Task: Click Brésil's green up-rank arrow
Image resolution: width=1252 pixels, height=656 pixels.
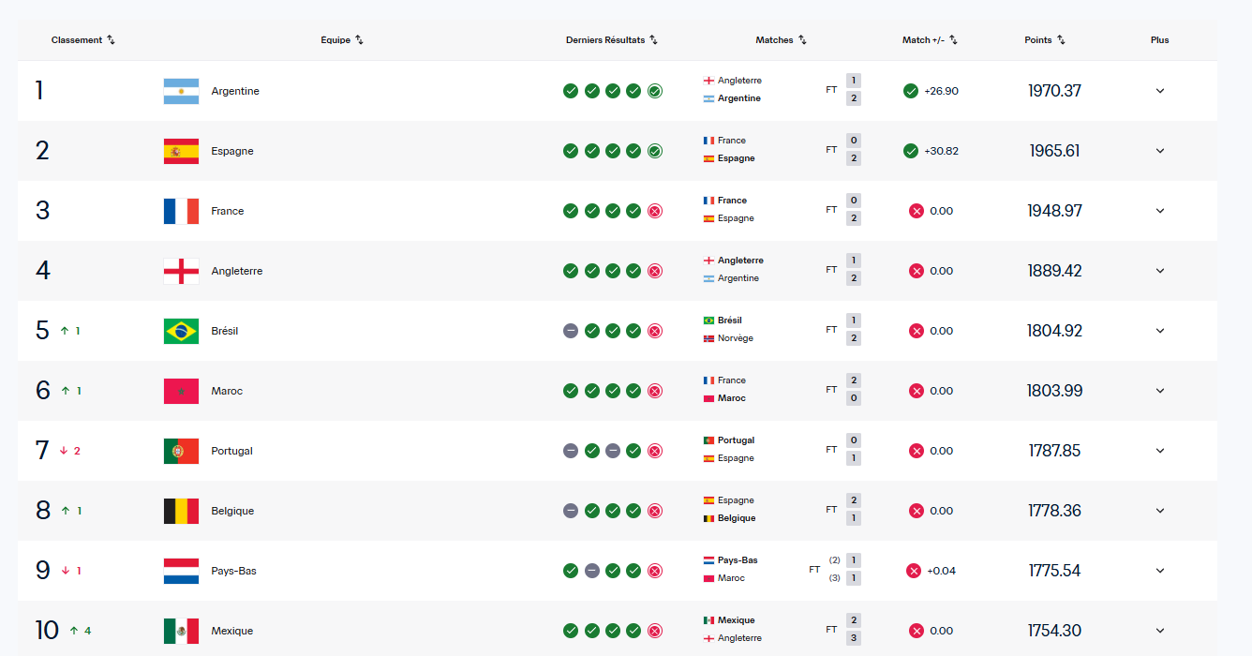Action: (65, 331)
